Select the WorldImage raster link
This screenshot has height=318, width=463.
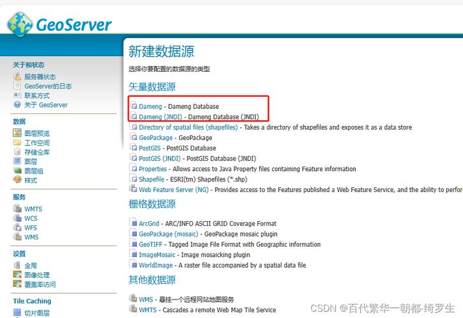155,265
